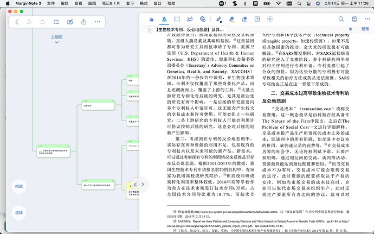Viewport: 374px width, 234px height.
Task: Open Control Center in menu bar
Action: [x=308, y=3]
